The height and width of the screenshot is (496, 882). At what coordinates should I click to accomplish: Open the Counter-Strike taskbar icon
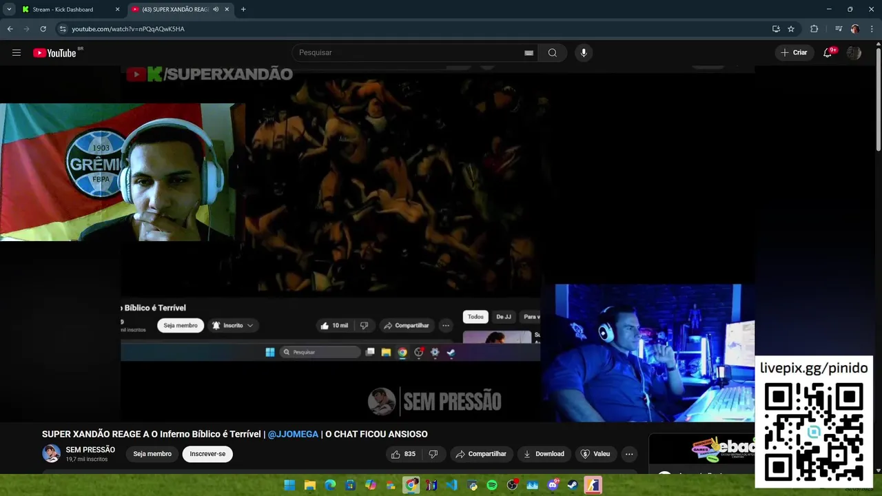click(x=593, y=485)
